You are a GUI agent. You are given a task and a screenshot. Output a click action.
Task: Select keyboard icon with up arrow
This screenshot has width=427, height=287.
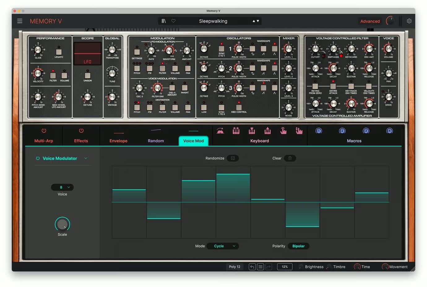268,131
